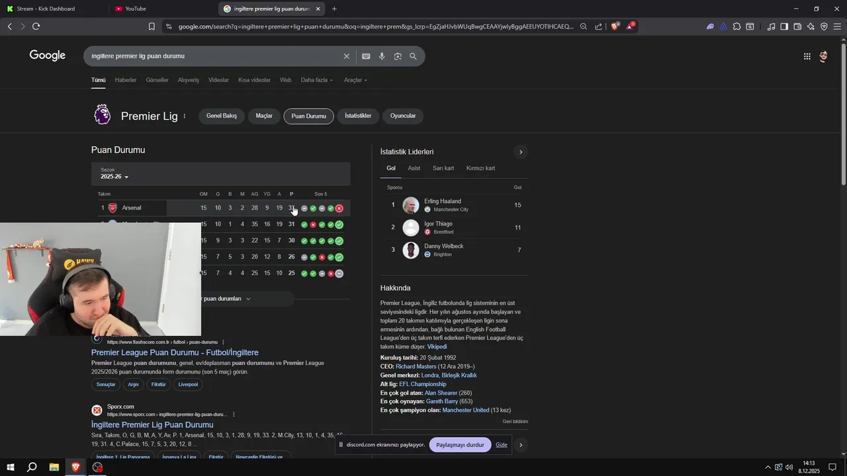Switch to Kırmızı kart stats tab
Image resolution: width=847 pixels, height=476 pixels.
pos(480,168)
